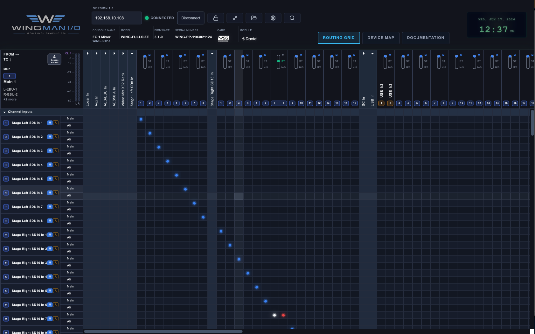Expand the Aux In source group
Screen dimensions: 535x334
[96, 53]
